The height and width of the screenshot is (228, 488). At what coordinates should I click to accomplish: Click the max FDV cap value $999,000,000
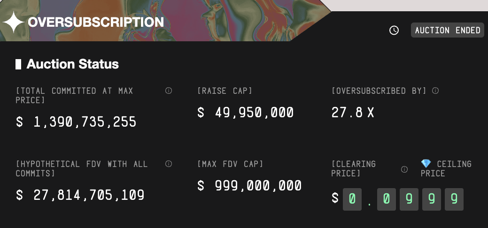(249, 186)
